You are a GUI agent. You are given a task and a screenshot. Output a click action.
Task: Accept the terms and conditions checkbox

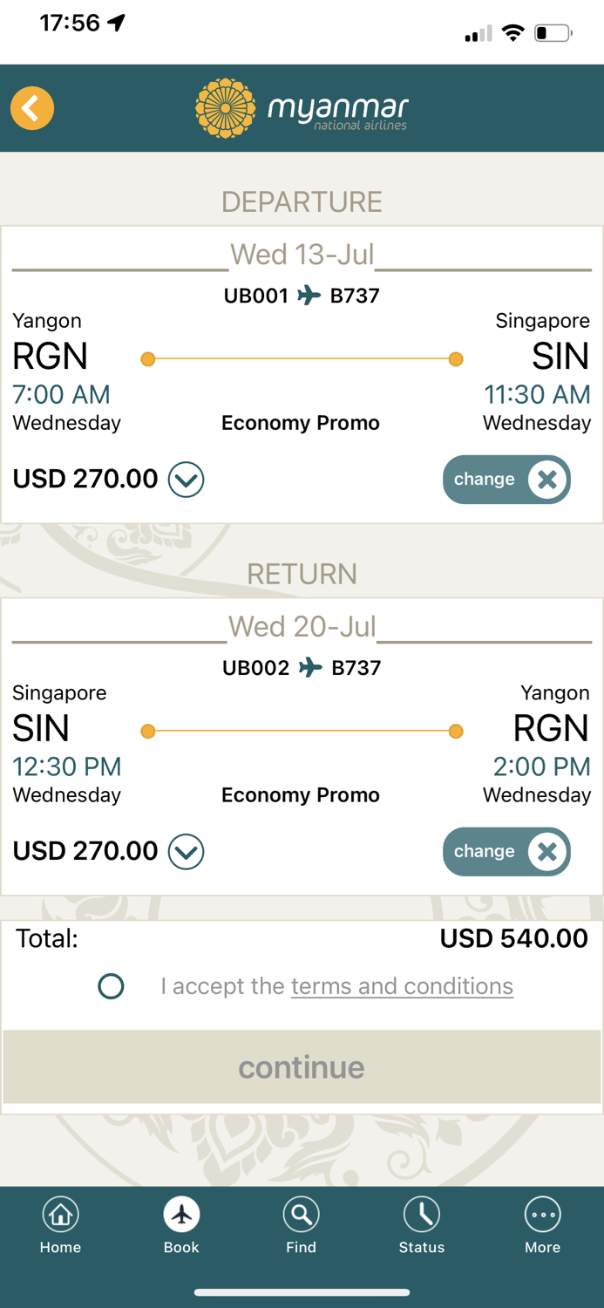click(x=111, y=986)
